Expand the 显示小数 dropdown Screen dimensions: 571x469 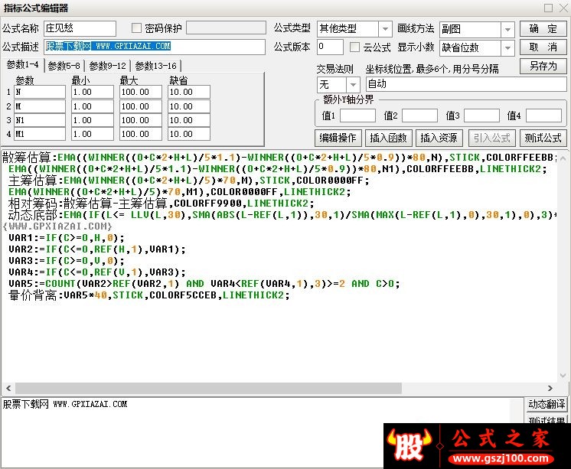[x=507, y=47]
